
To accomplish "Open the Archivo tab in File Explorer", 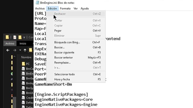I will (x=10, y=43).
